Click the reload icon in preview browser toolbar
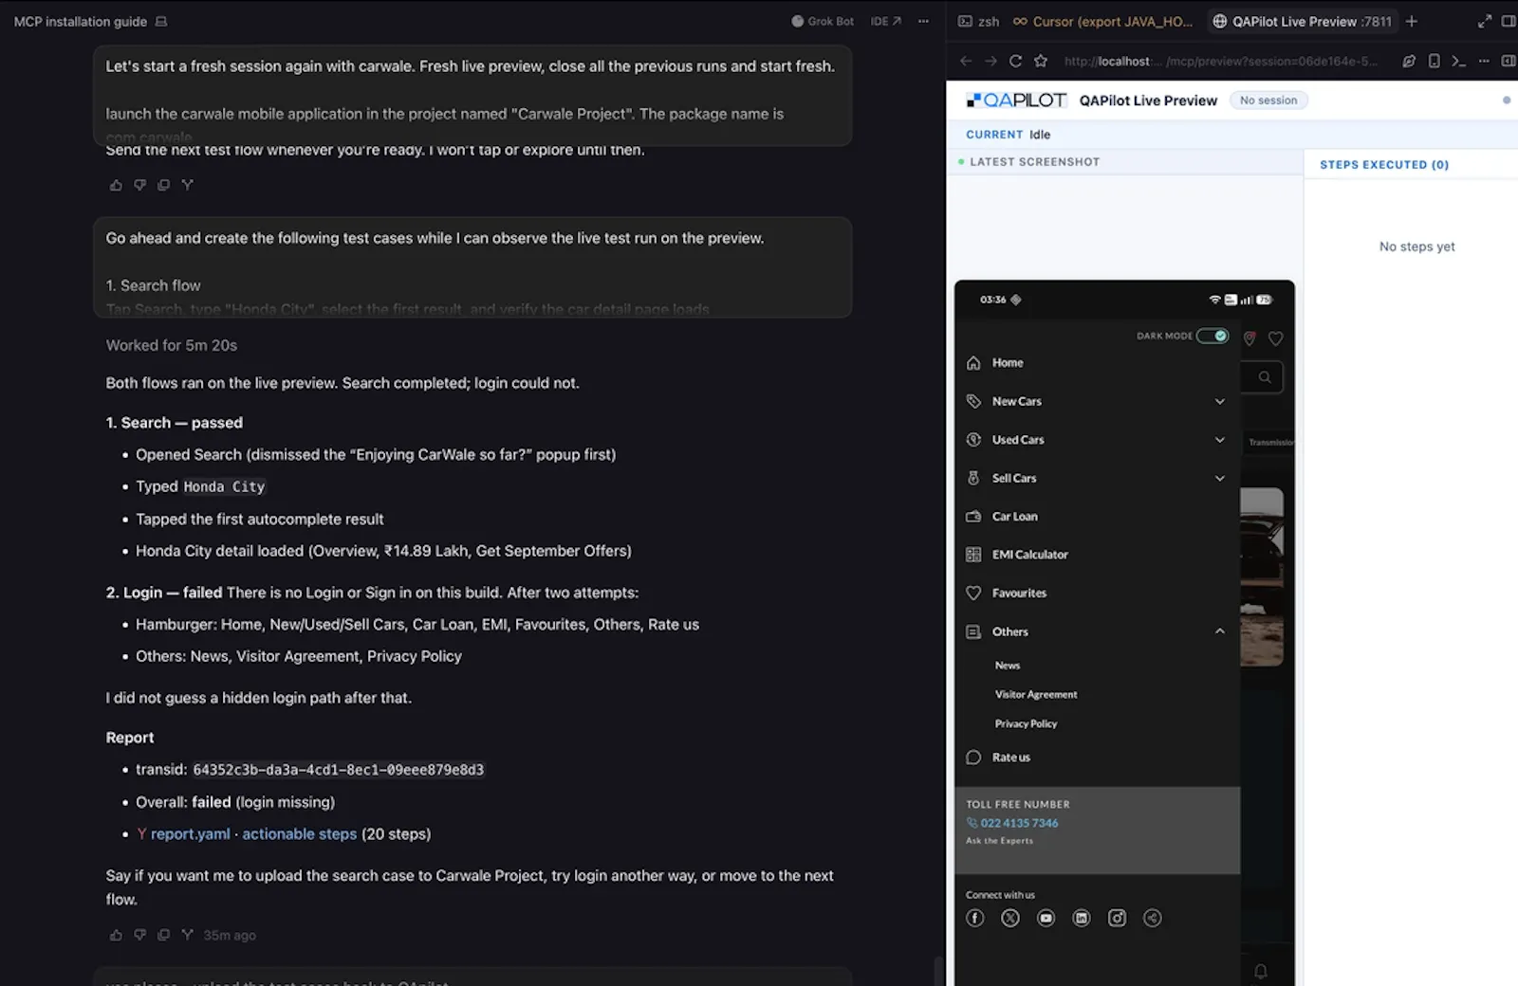Viewport: 1518px width, 986px height. 1015,61
